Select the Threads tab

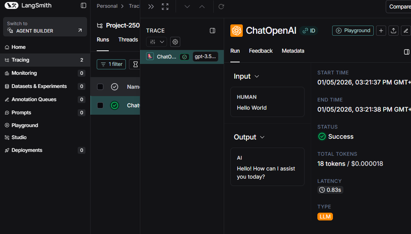[128, 40]
